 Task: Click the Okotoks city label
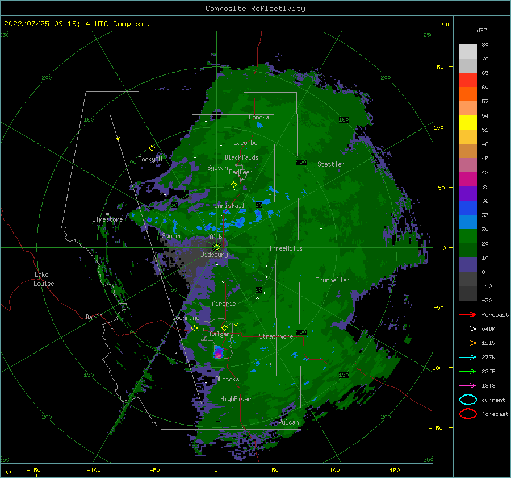click(227, 379)
